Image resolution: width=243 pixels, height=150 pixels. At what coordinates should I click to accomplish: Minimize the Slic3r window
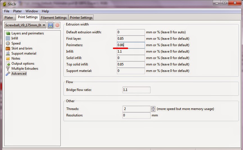pos(217,3)
